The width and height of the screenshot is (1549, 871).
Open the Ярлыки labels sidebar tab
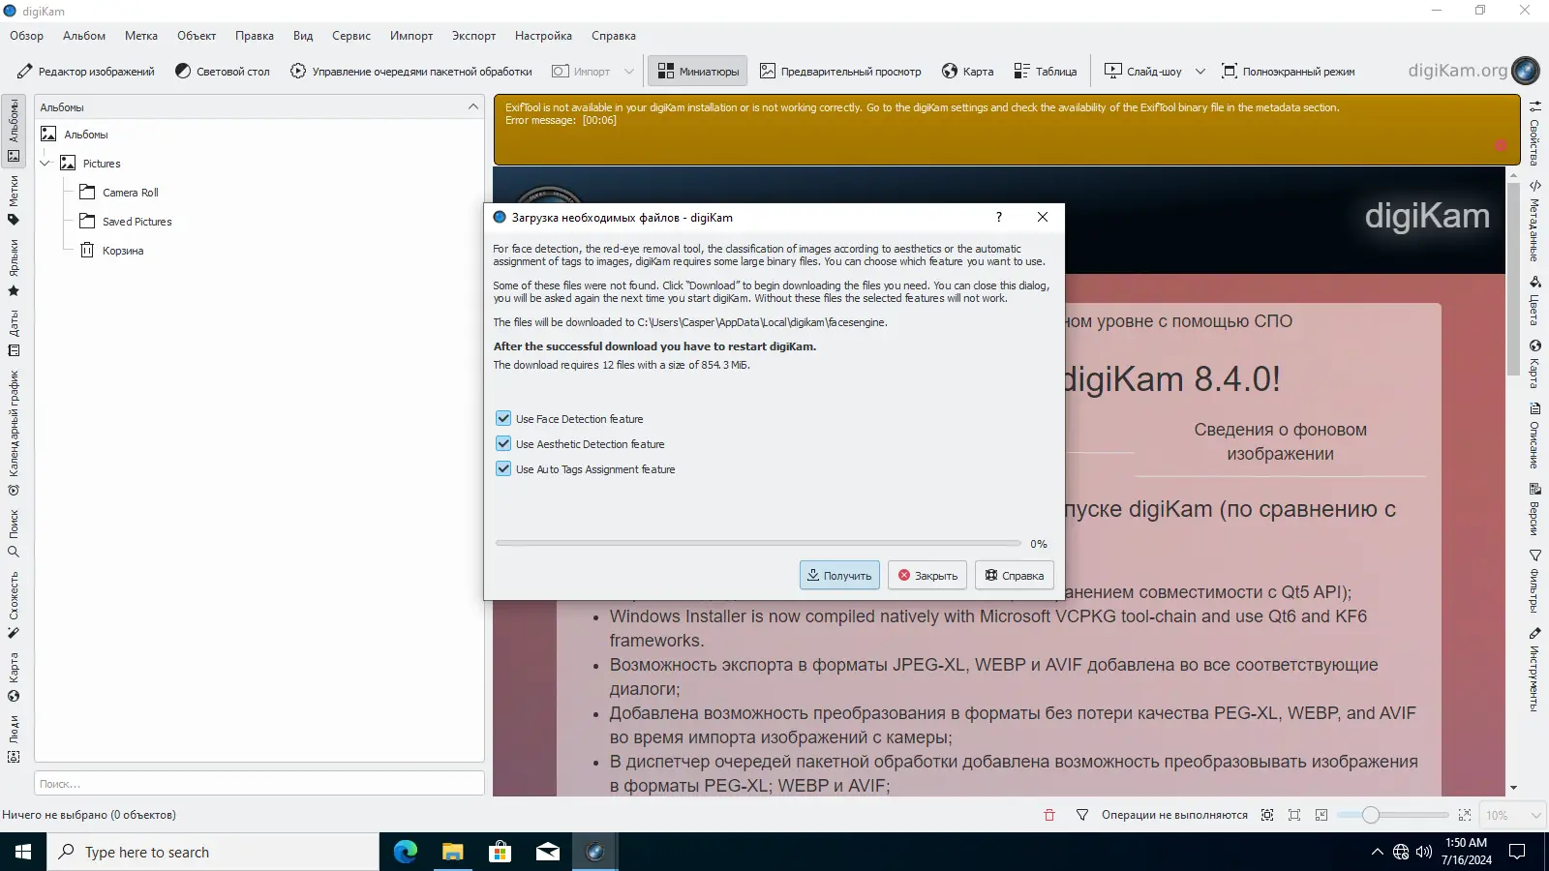[14, 268]
